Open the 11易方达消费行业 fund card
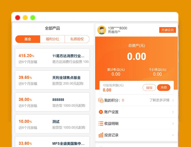The width and height of the screenshot is (191, 147). (52, 58)
